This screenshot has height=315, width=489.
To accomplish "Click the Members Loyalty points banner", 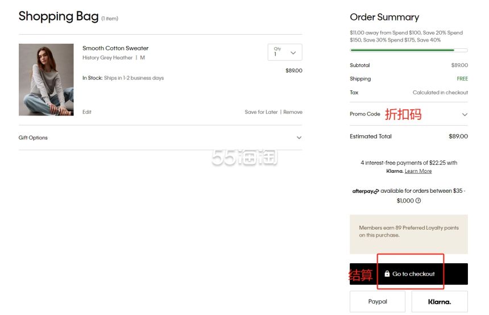I will click(408, 234).
